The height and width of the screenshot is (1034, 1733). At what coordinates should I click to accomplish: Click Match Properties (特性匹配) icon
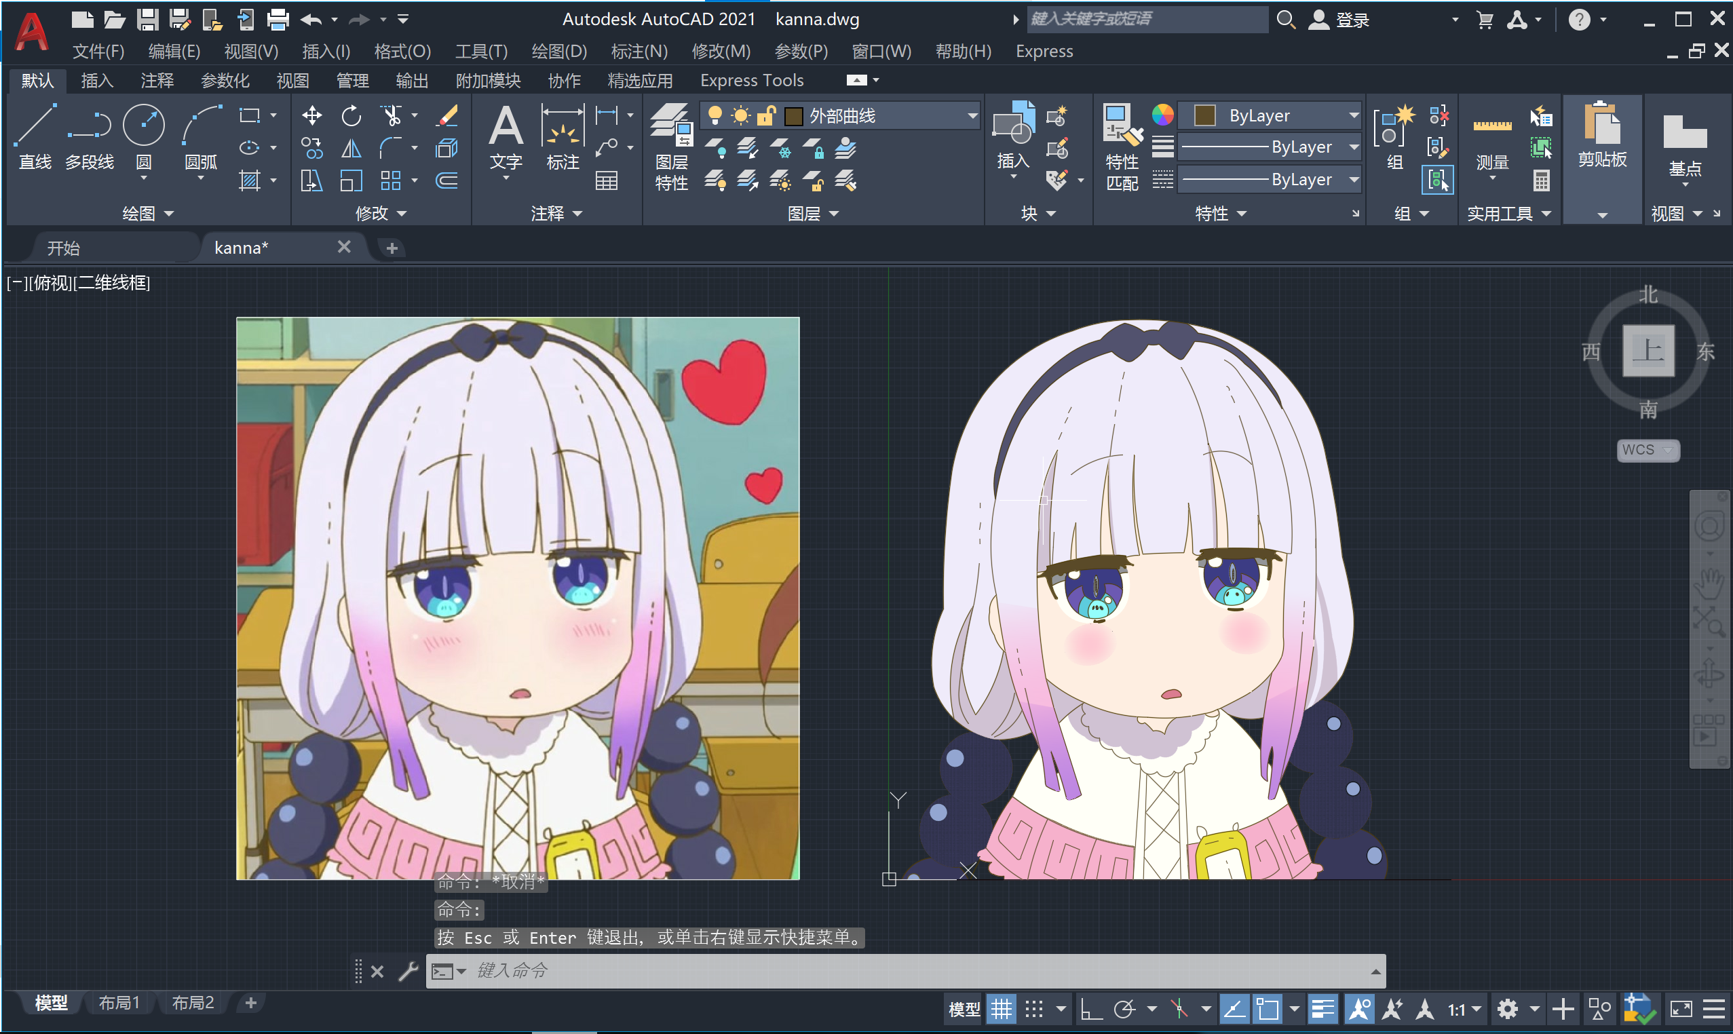pyautogui.click(x=1122, y=147)
